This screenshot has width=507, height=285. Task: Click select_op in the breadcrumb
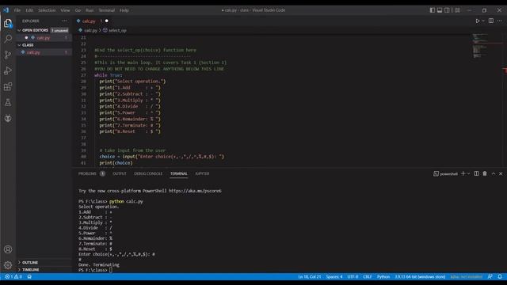(117, 30)
